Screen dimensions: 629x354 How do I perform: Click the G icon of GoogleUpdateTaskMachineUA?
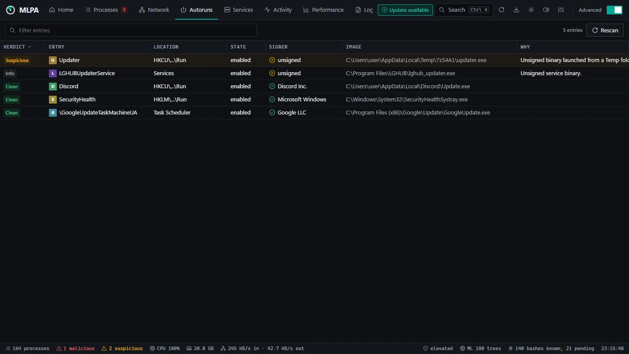tap(53, 113)
